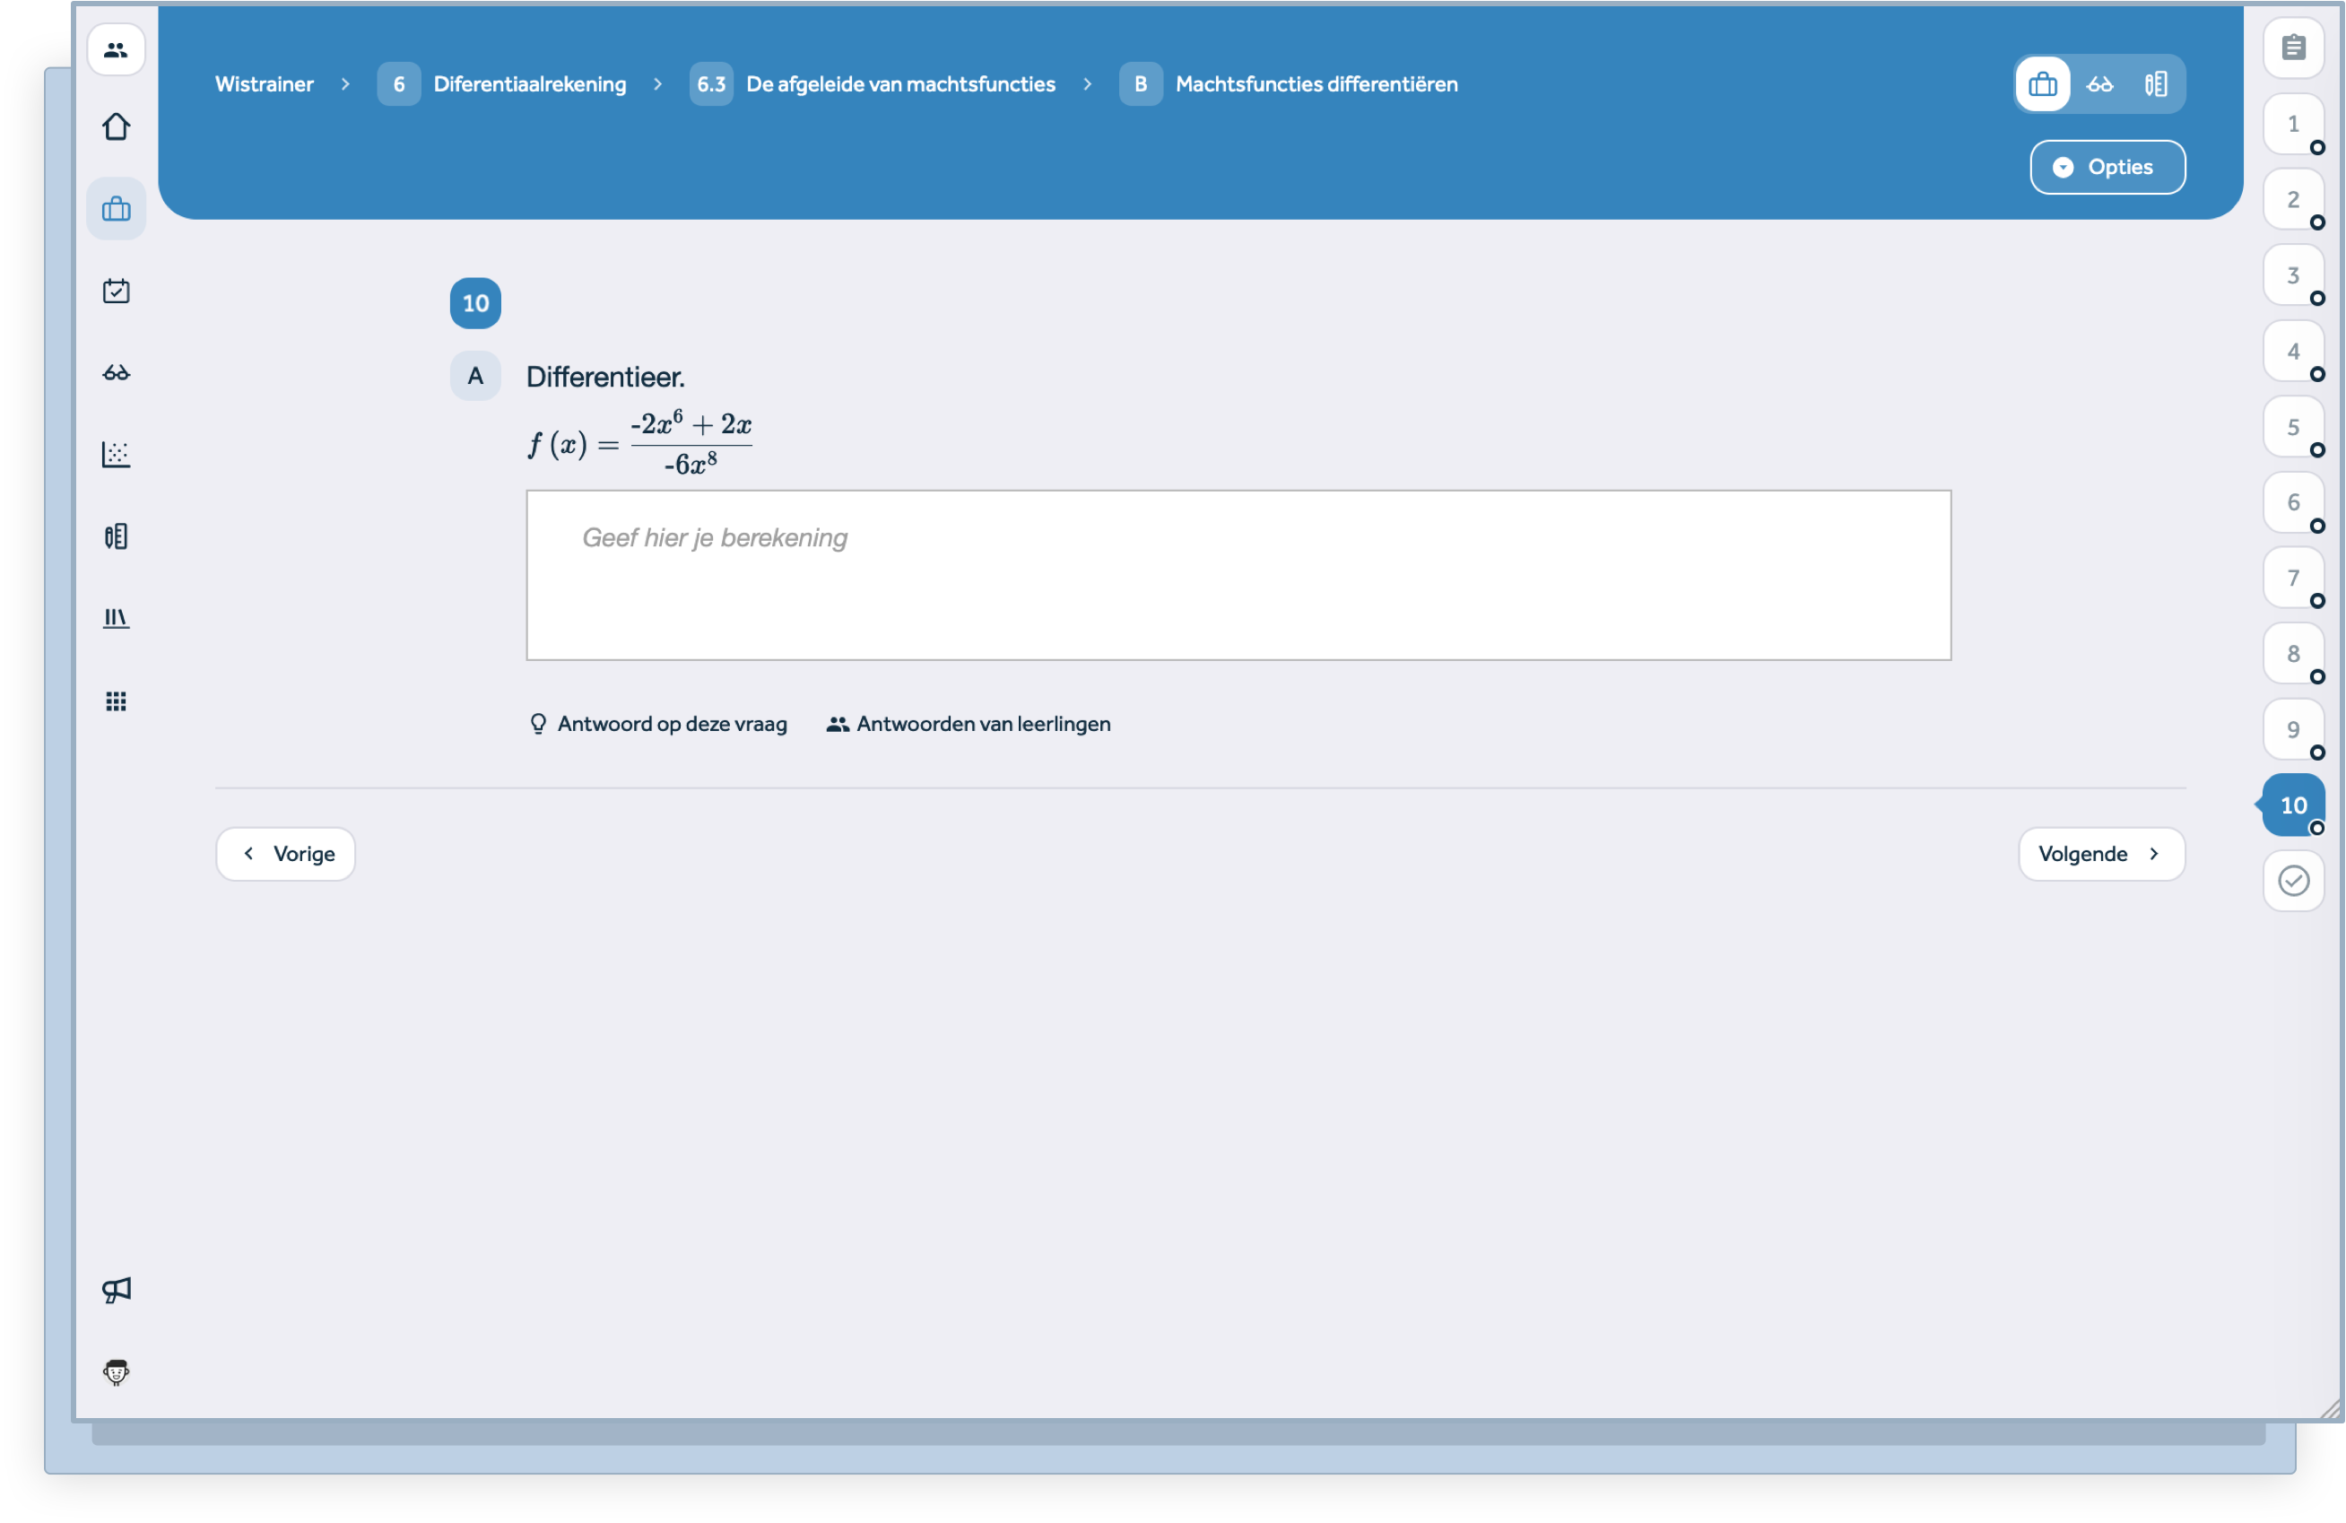This screenshot has width=2346, height=1523.
Task: Click the megaphone announcements icon
Action: pyautogui.click(x=117, y=1291)
